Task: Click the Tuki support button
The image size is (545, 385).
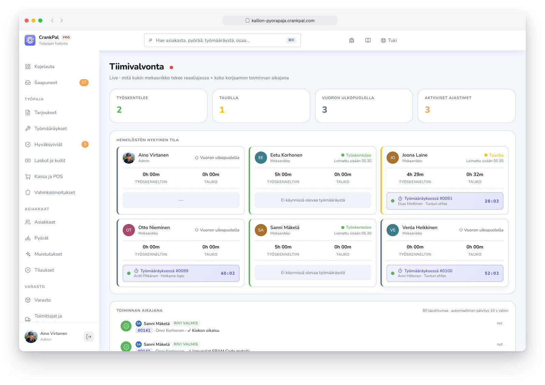Action: tap(389, 41)
